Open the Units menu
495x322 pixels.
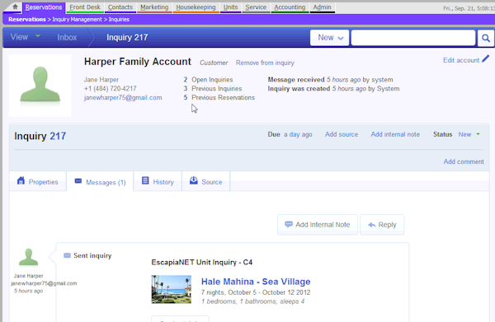click(x=230, y=7)
